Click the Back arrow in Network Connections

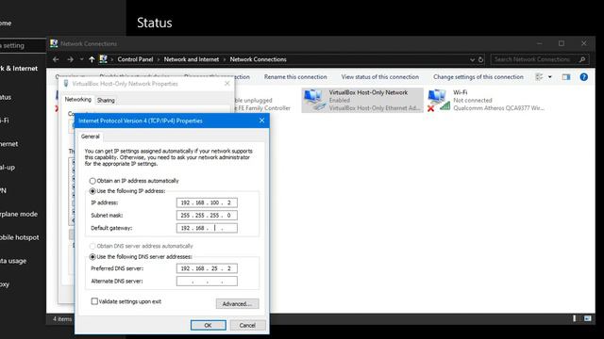56,59
